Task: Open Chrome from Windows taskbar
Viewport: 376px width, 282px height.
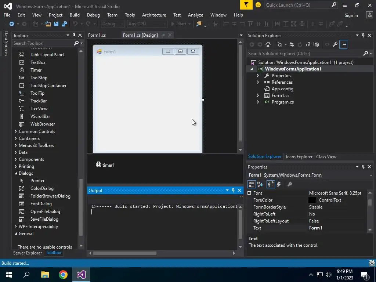Action: coord(63,275)
